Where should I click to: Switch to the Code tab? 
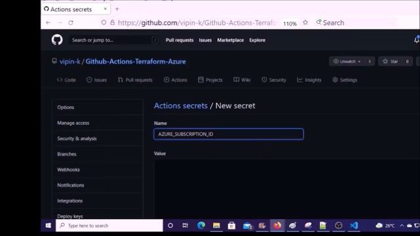pyautogui.click(x=66, y=80)
